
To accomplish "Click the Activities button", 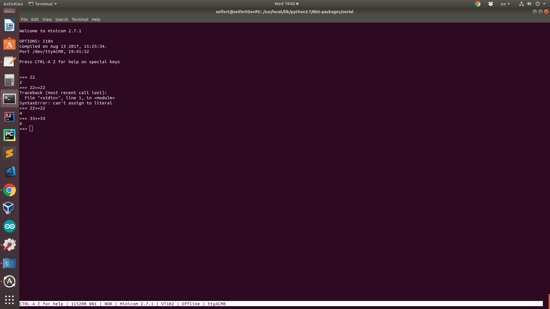I will (13, 4).
